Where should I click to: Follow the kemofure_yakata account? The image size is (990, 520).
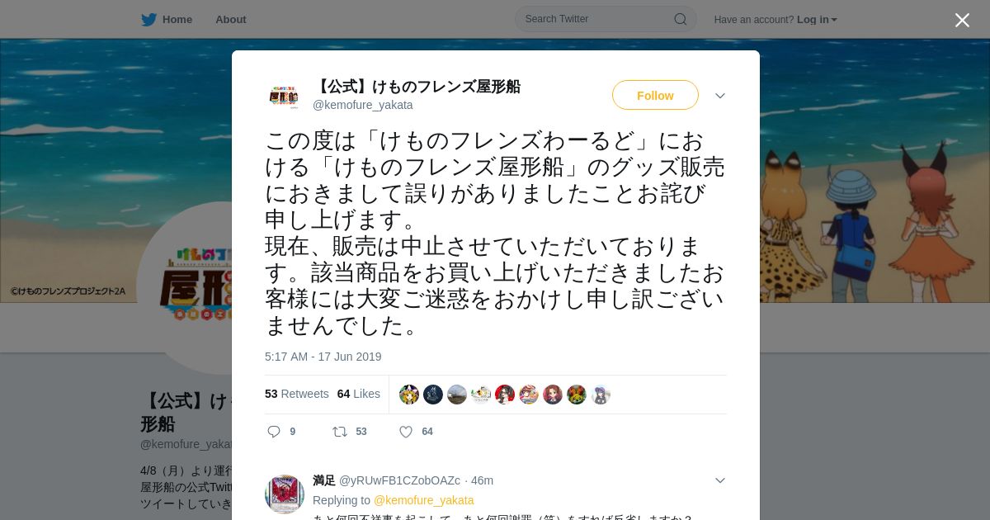(x=655, y=96)
